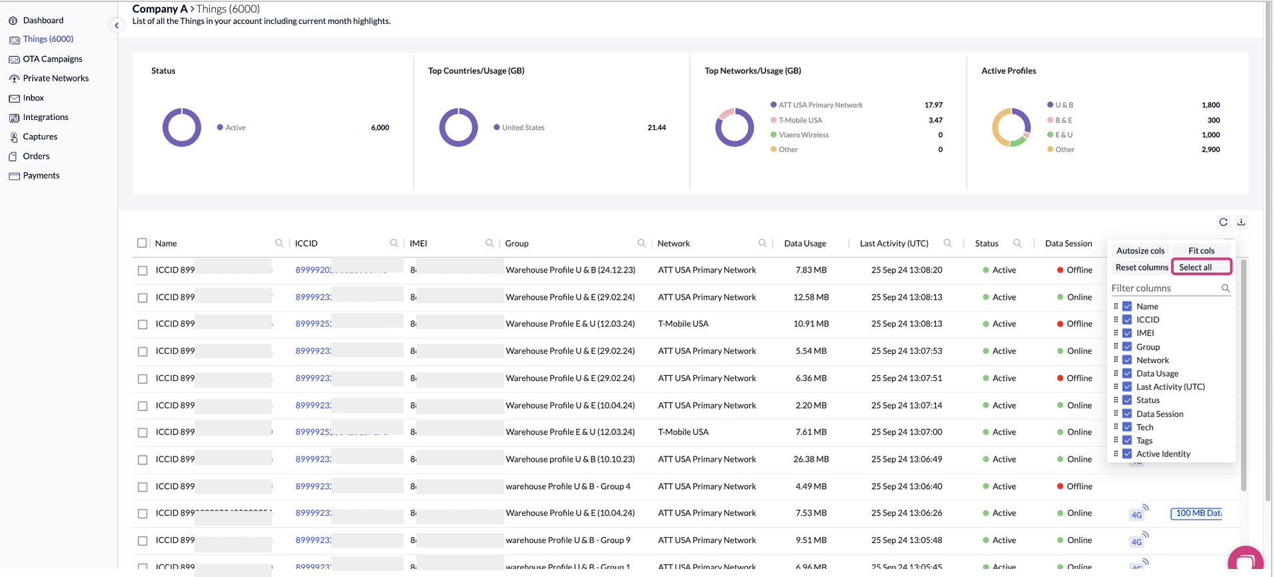Click the Filter columns search icon
The image size is (1275, 577).
[x=1225, y=288]
